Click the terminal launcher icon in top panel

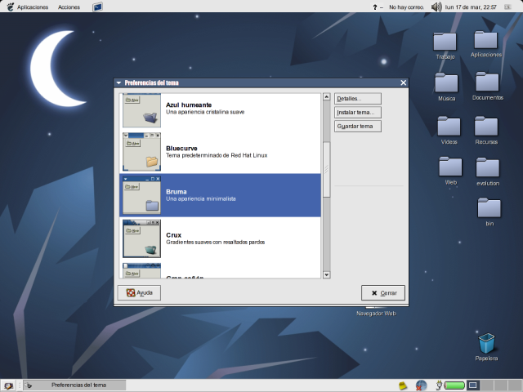click(97, 7)
